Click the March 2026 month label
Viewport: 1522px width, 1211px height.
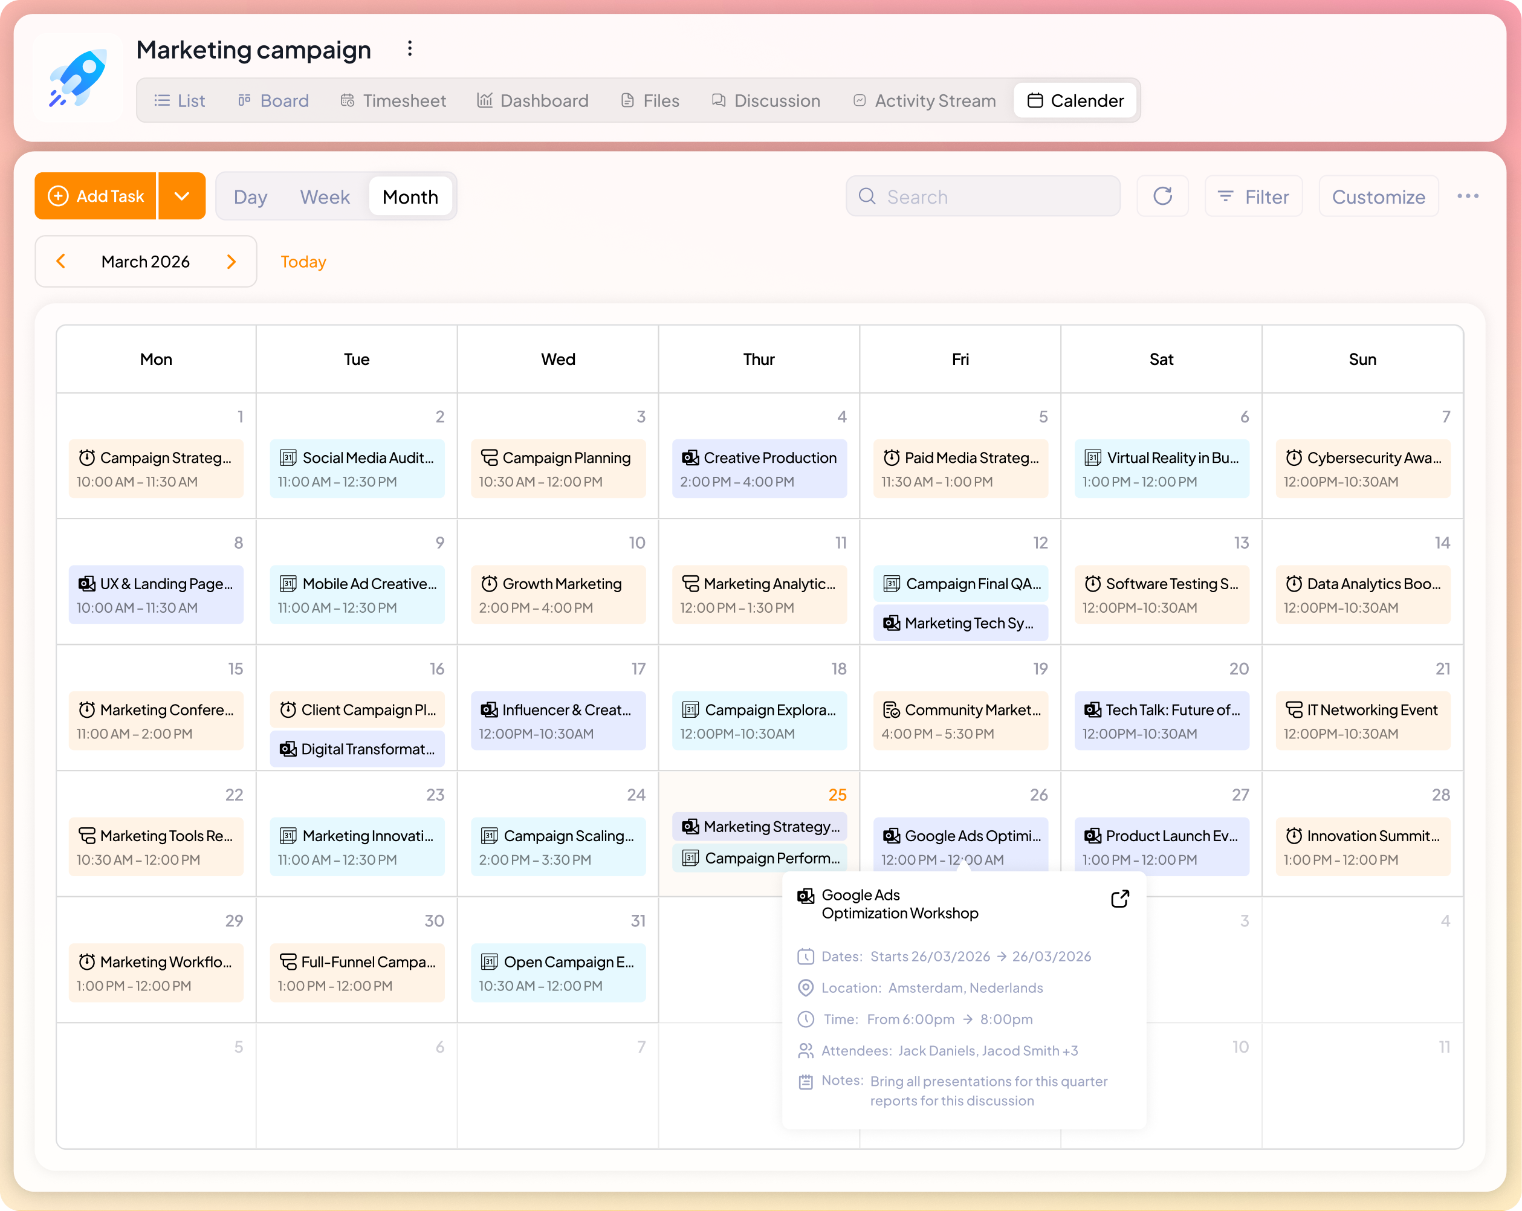(x=146, y=261)
